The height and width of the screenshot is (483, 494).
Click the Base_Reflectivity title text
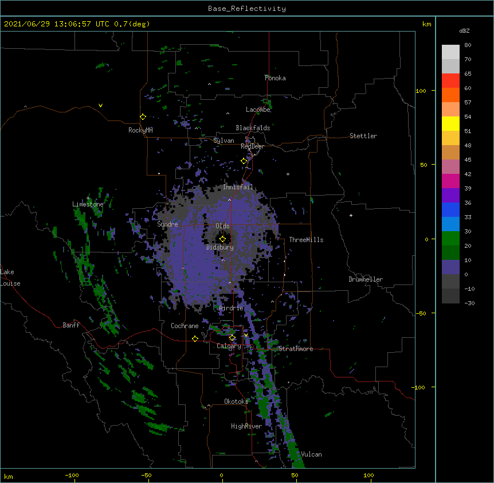coord(247,9)
